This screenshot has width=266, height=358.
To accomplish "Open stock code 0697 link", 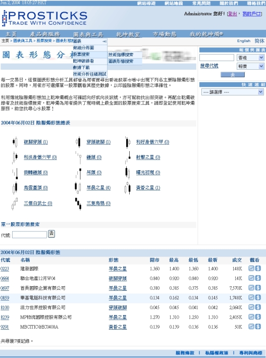I will (x=5, y=288).
